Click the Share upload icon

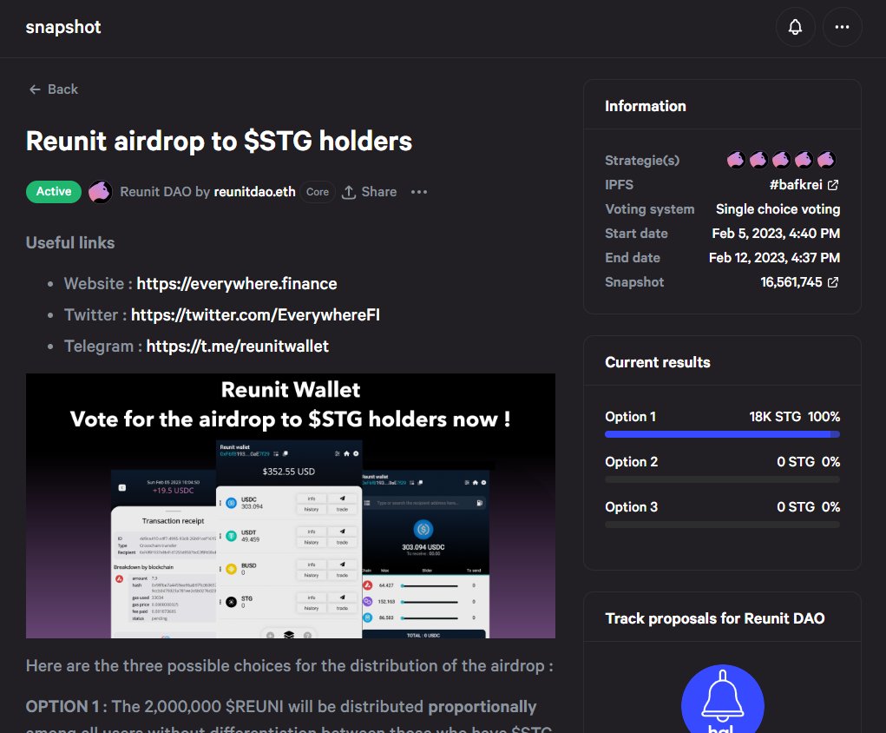pos(351,191)
